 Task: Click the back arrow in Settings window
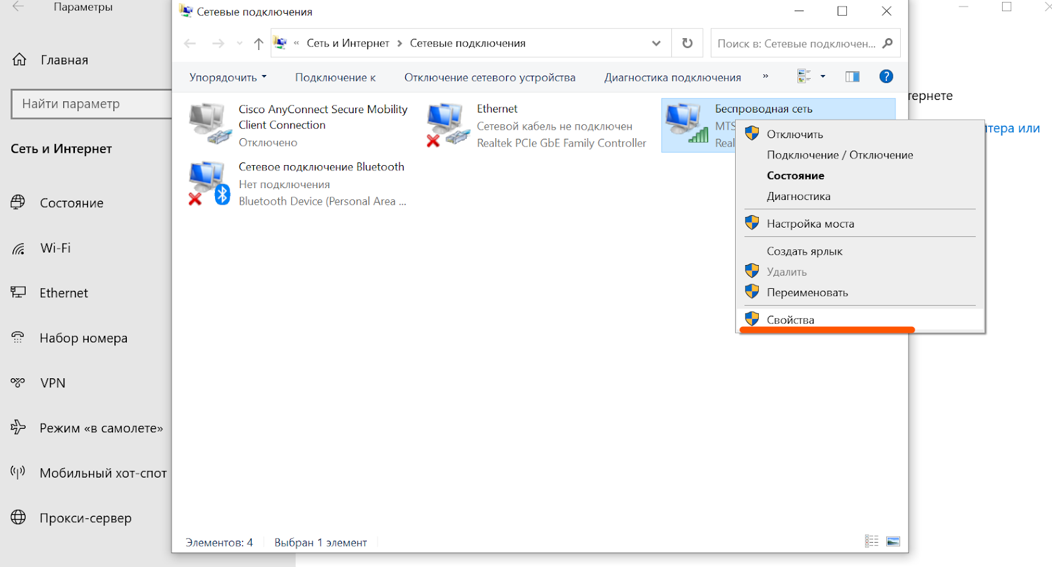pos(18,7)
